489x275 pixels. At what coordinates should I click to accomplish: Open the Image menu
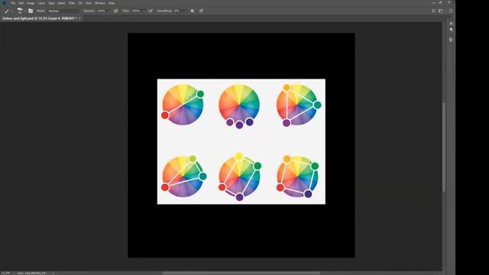31,3
